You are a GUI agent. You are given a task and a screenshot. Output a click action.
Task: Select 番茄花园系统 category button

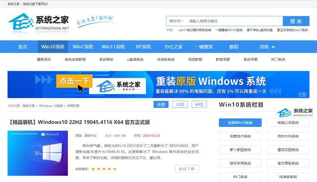coord(288,150)
